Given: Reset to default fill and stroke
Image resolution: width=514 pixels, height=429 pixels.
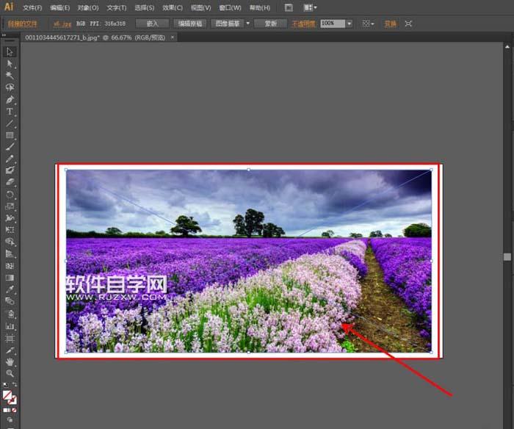Looking at the screenshot, I should (5, 384).
